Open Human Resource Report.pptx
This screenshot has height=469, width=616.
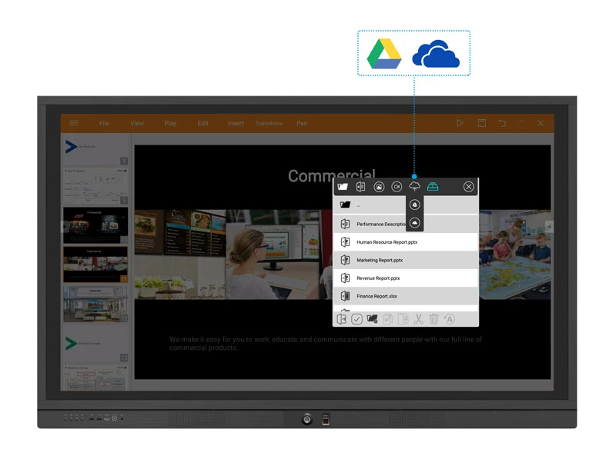pos(387,242)
